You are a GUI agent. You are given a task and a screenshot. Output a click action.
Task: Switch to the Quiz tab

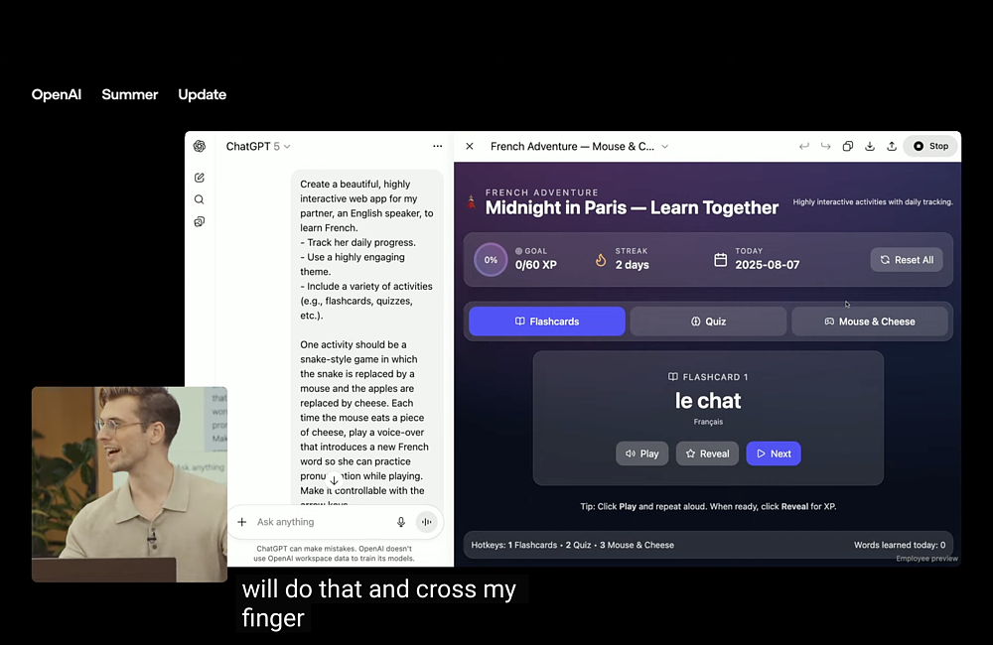[x=708, y=322]
